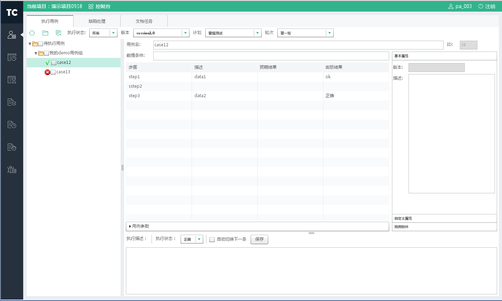
Task: Expand the 自定义属性 panel
Action: [444, 218]
